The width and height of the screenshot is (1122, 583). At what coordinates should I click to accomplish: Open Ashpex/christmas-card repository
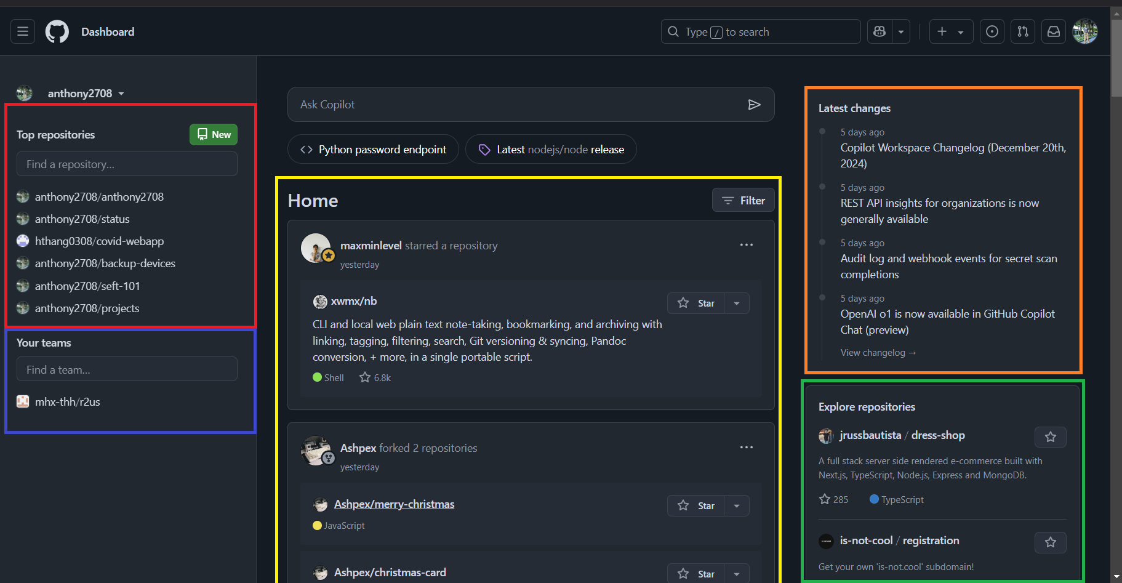click(x=390, y=573)
